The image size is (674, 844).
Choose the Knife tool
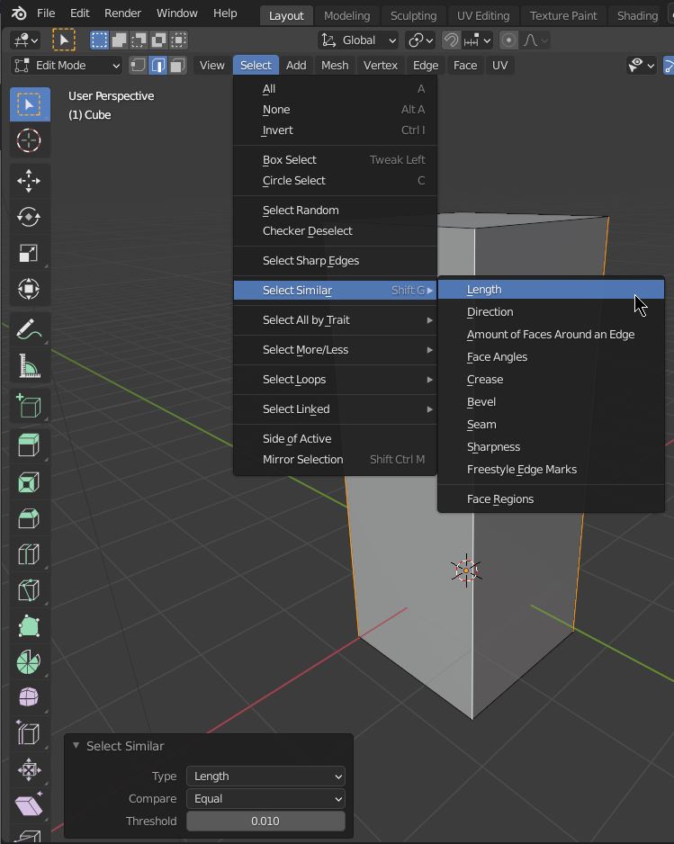coord(30,590)
